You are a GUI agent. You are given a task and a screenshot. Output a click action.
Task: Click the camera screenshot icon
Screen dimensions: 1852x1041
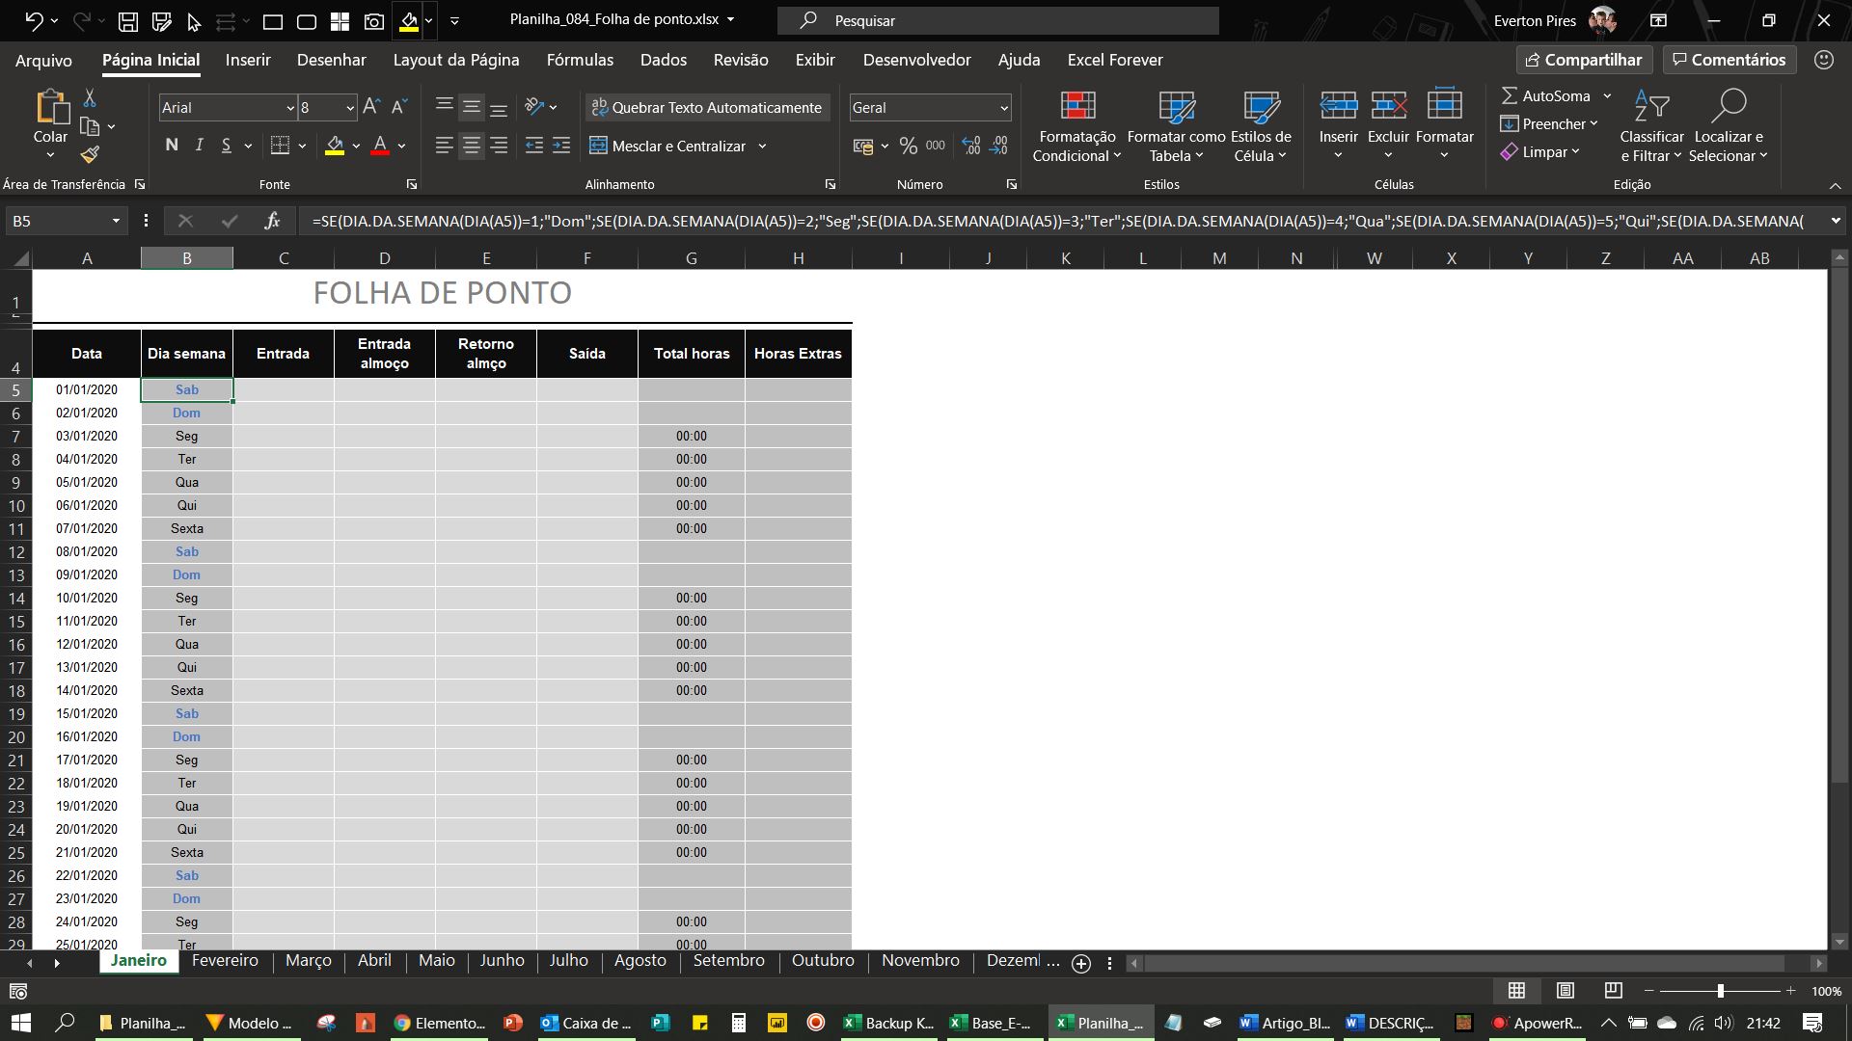(374, 20)
